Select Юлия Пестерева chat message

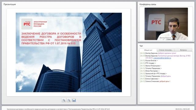tap(150, 71)
